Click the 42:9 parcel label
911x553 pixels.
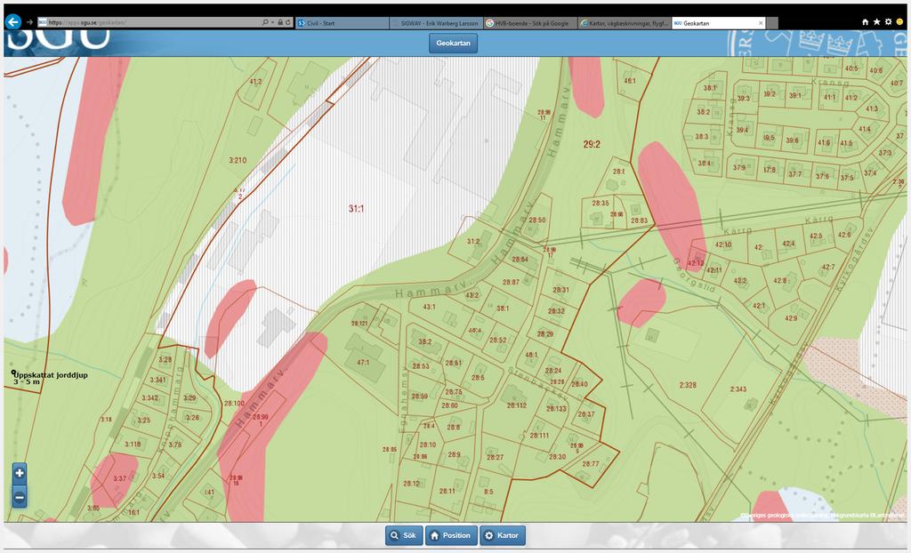pyautogui.click(x=791, y=318)
